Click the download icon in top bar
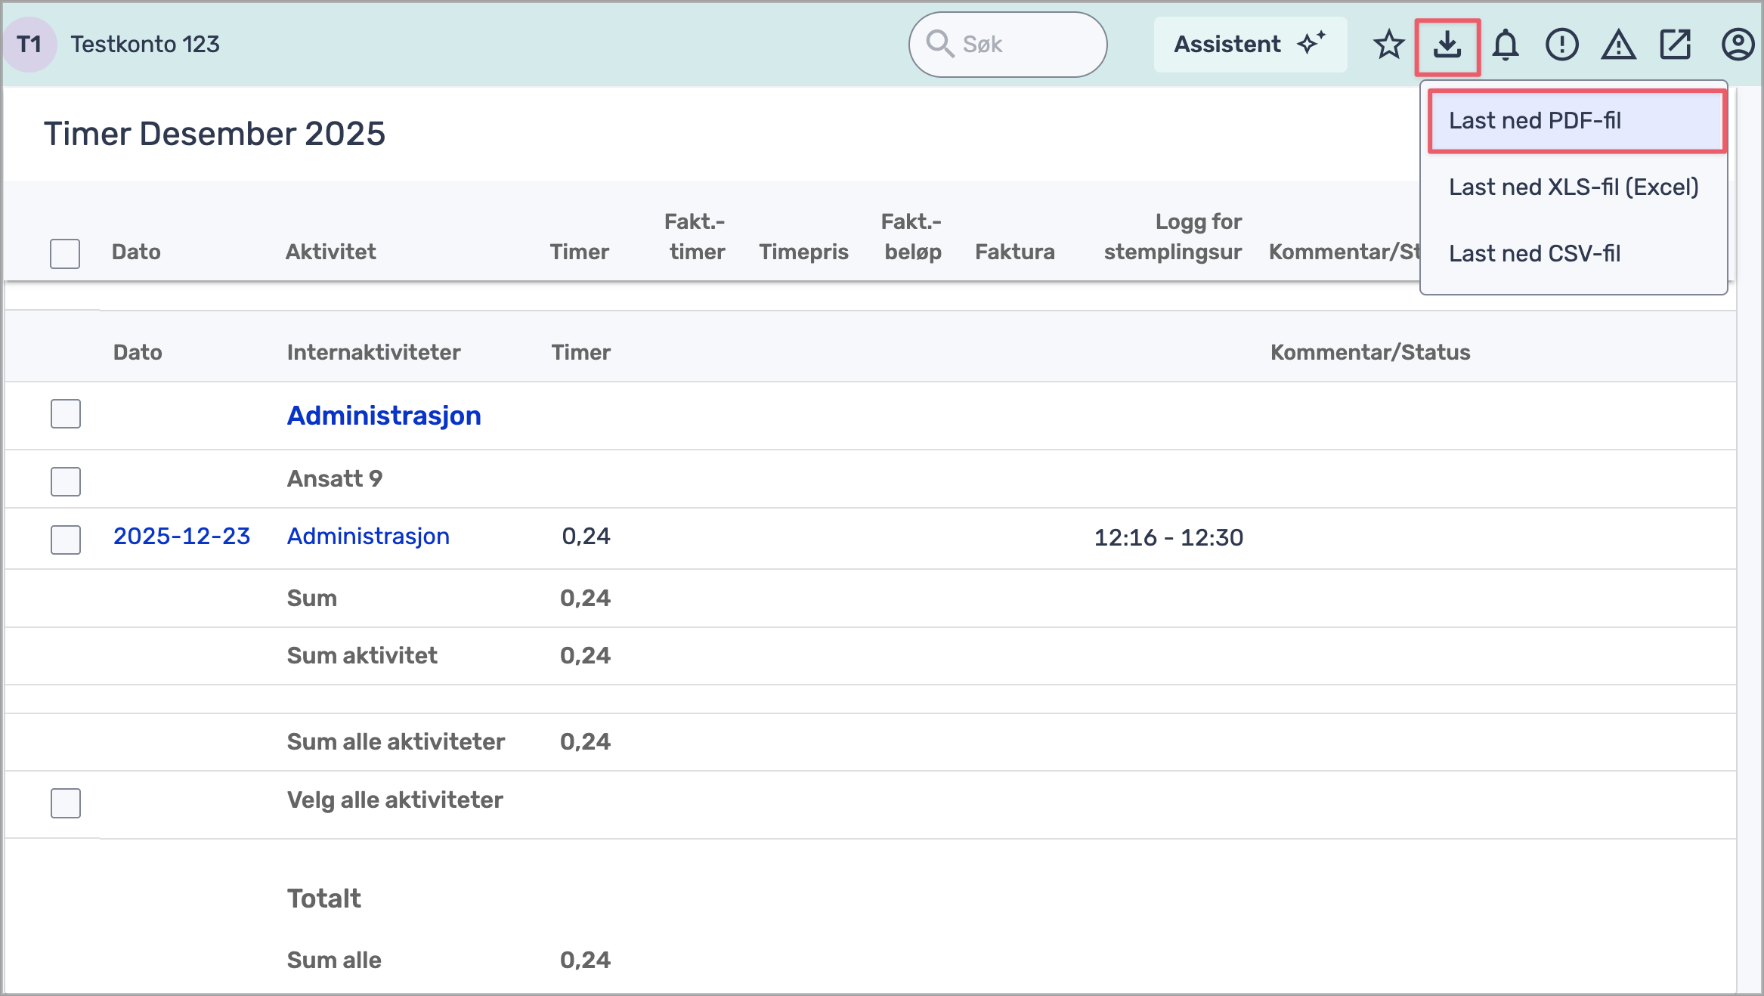This screenshot has height=996, width=1764. 1447,45
